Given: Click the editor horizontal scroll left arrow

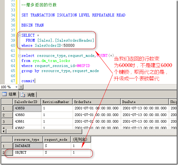Looking at the screenshot, I should [21, 87].
